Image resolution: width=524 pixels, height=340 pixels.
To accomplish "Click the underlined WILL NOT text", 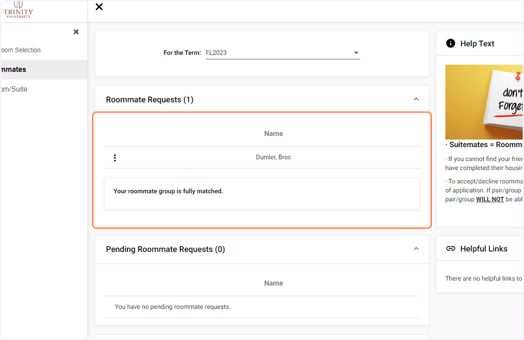I will pyautogui.click(x=490, y=199).
